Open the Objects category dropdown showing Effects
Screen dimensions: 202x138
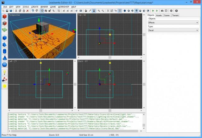(x=173, y=23)
